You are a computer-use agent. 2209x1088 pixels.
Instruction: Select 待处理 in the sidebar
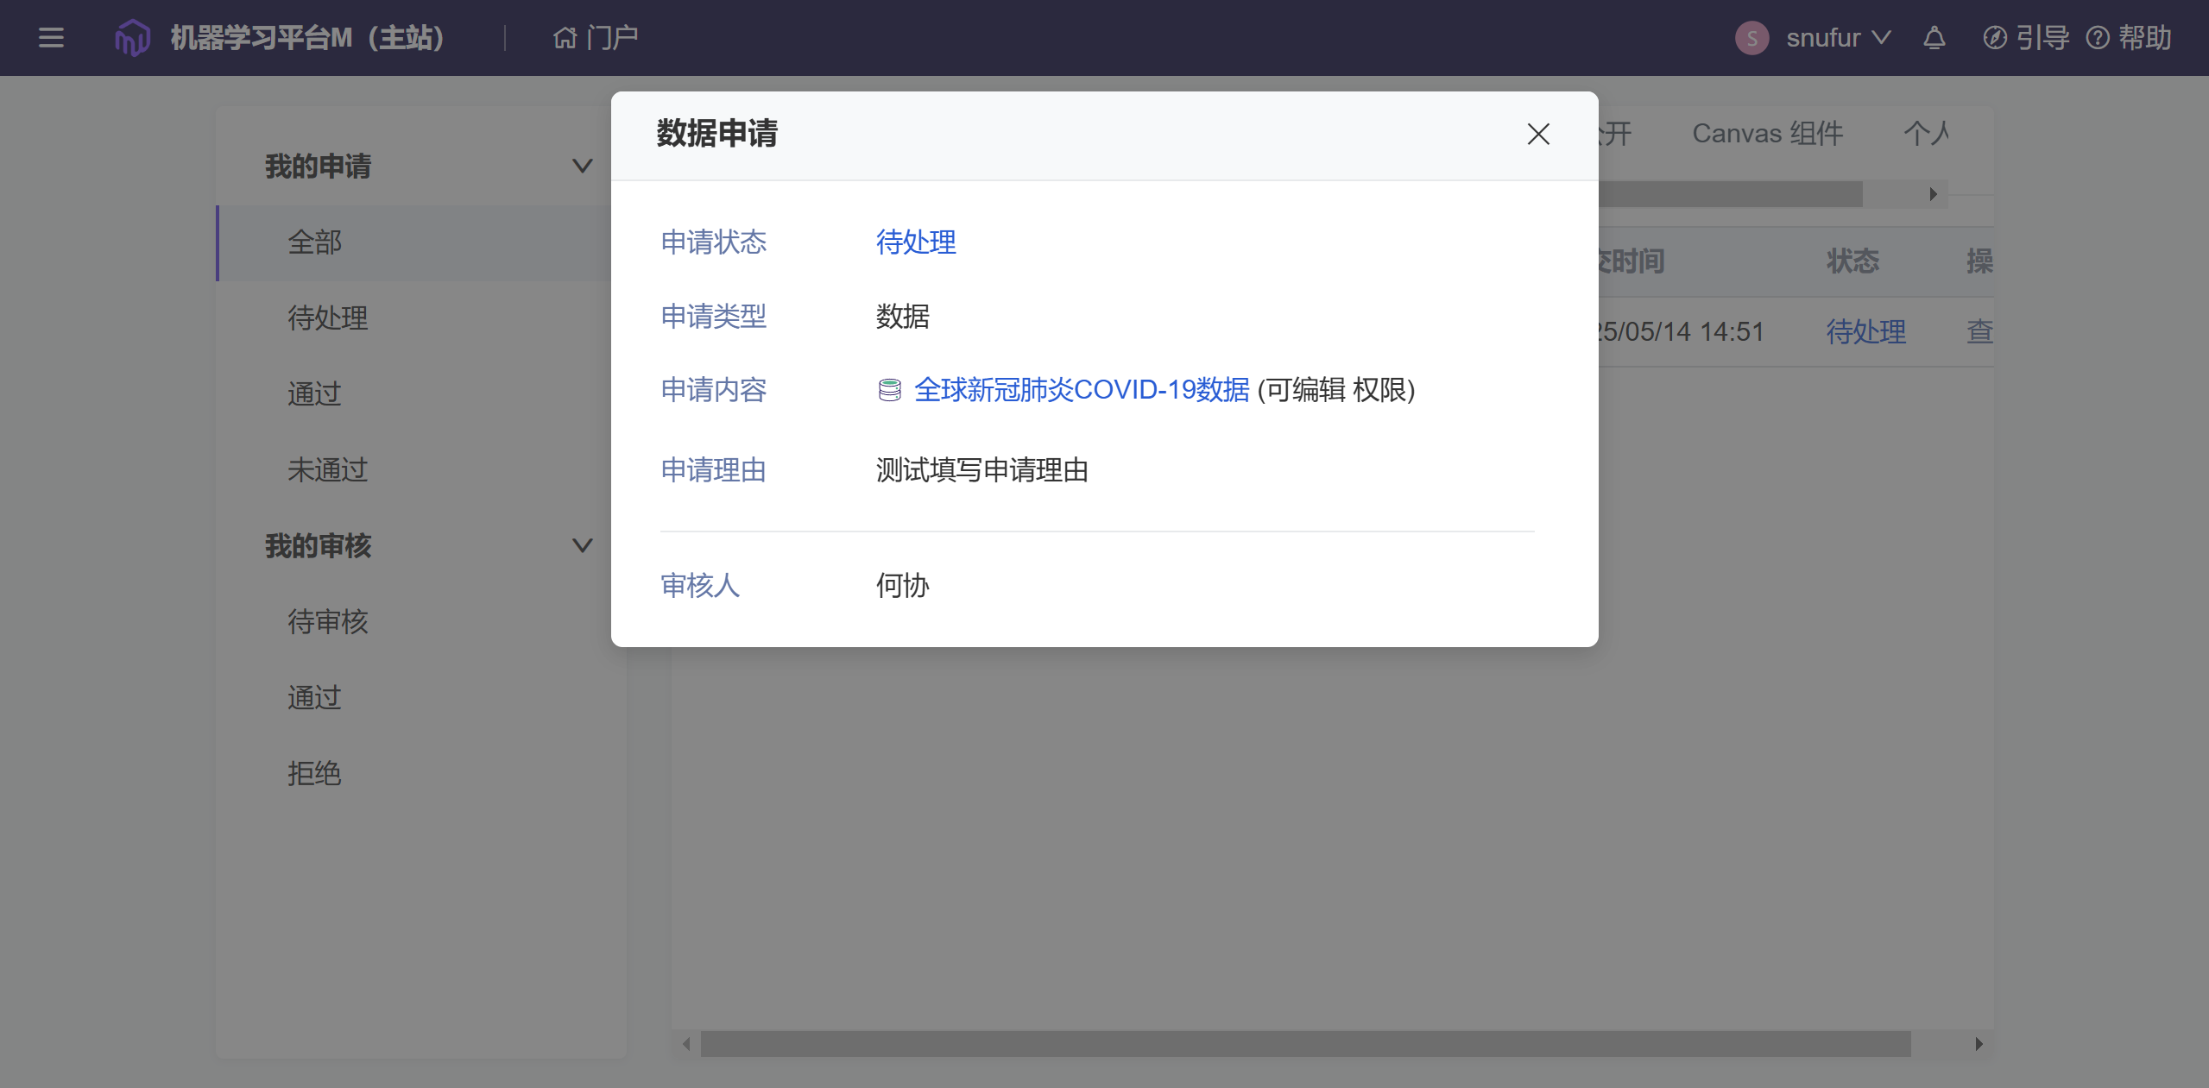[x=328, y=318]
